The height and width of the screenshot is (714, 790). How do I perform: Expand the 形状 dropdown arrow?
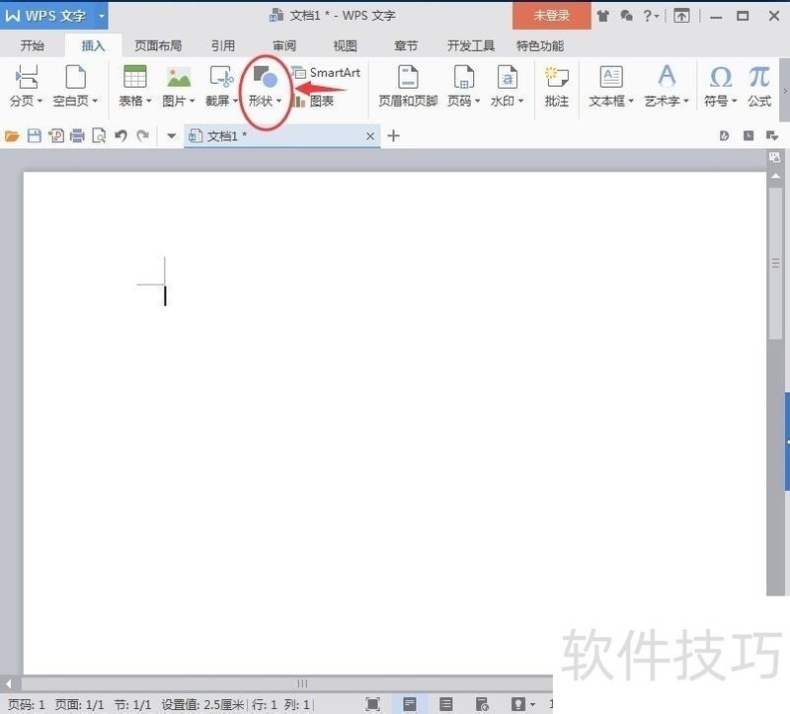click(278, 102)
